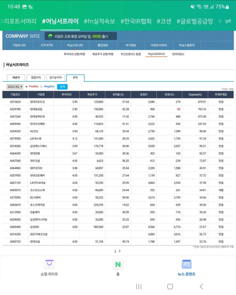Open the ETF/ETN menu
The image size is (236, 295).
47,45
